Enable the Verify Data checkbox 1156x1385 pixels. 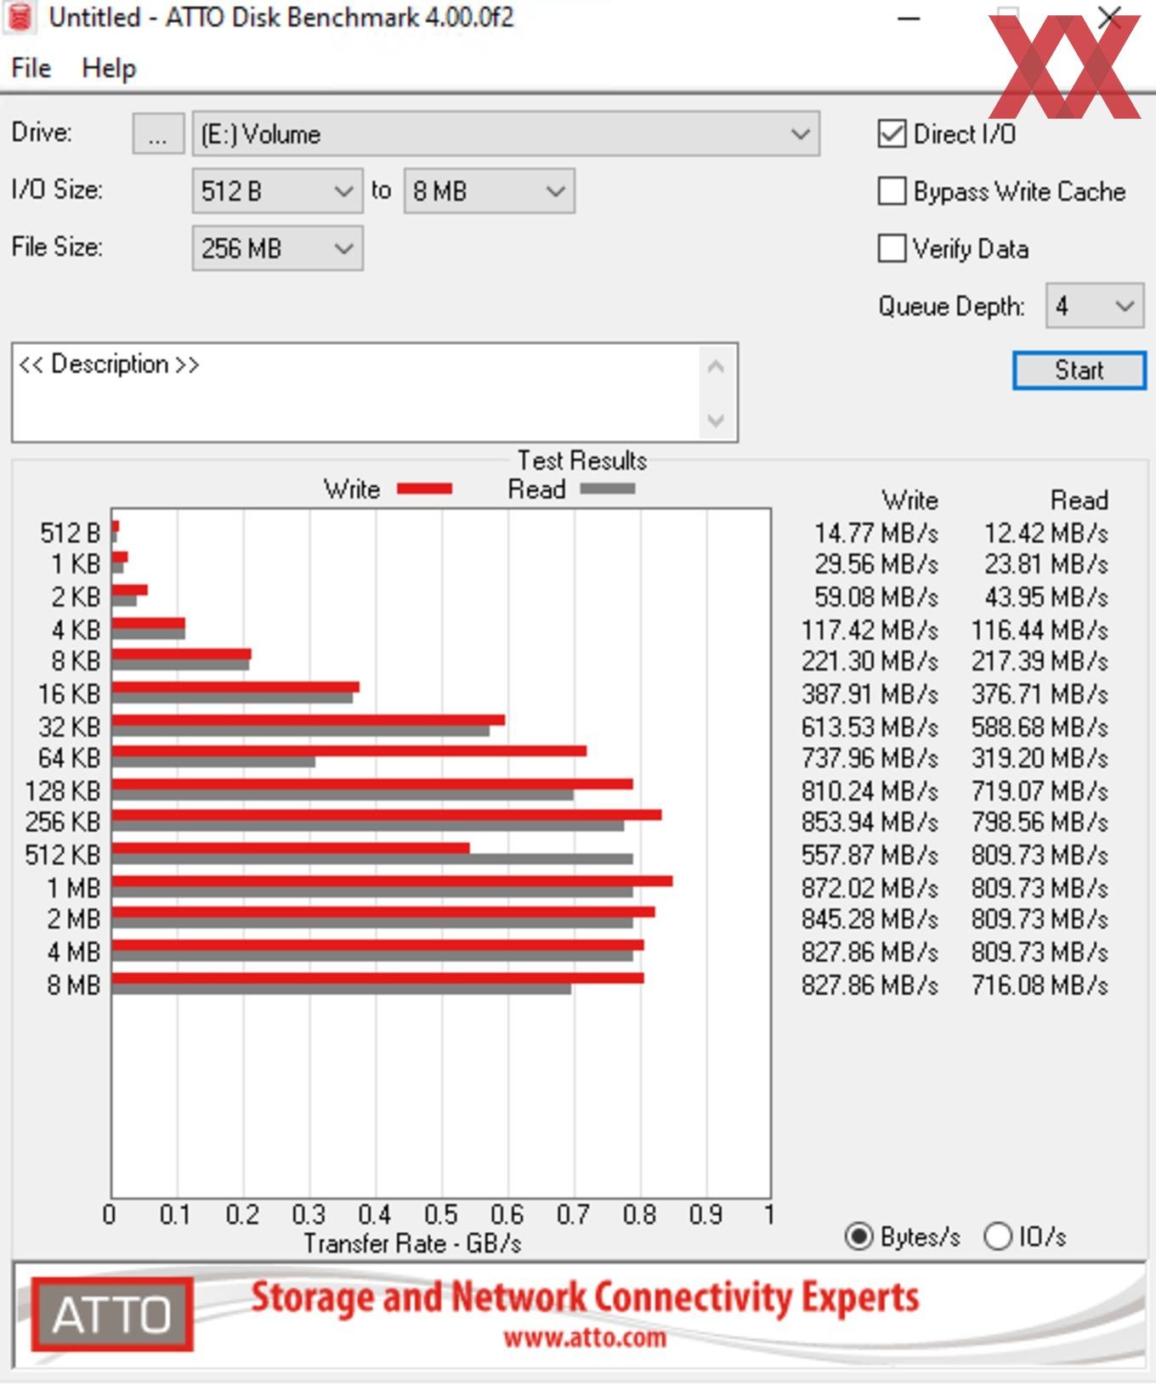click(x=892, y=249)
